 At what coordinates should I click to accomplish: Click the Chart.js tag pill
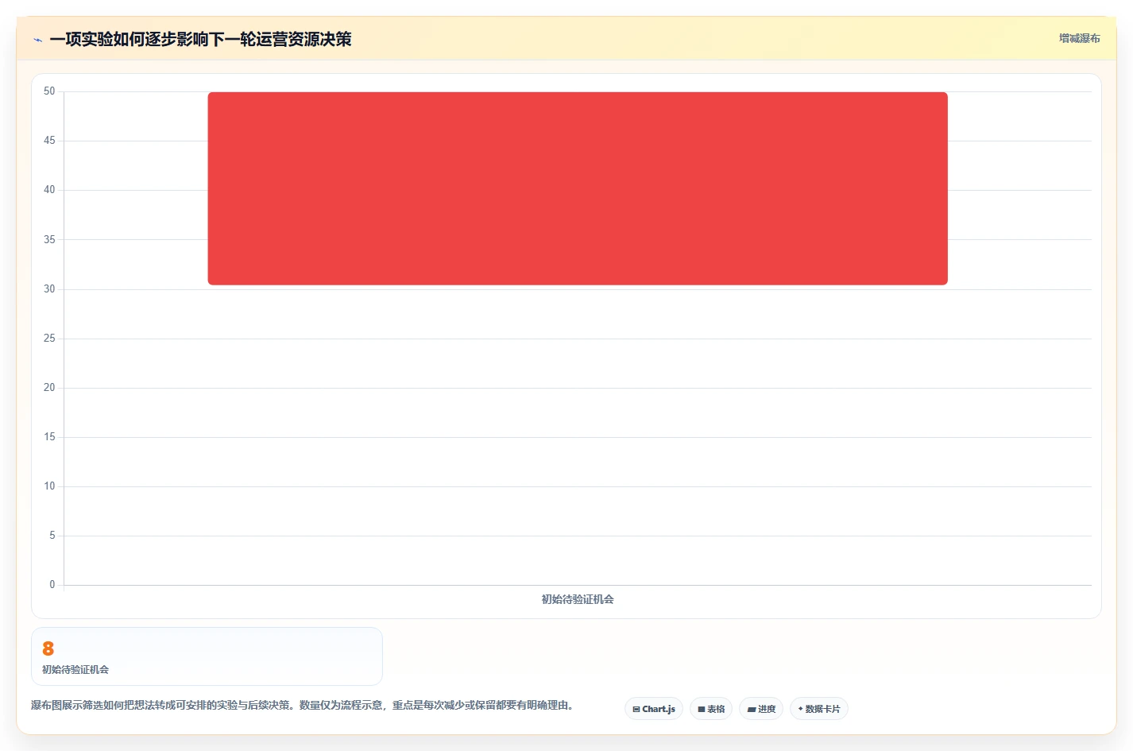pyautogui.click(x=654, y=709)
